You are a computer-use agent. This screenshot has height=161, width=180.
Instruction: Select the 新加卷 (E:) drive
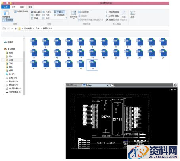tap(12, 81)
